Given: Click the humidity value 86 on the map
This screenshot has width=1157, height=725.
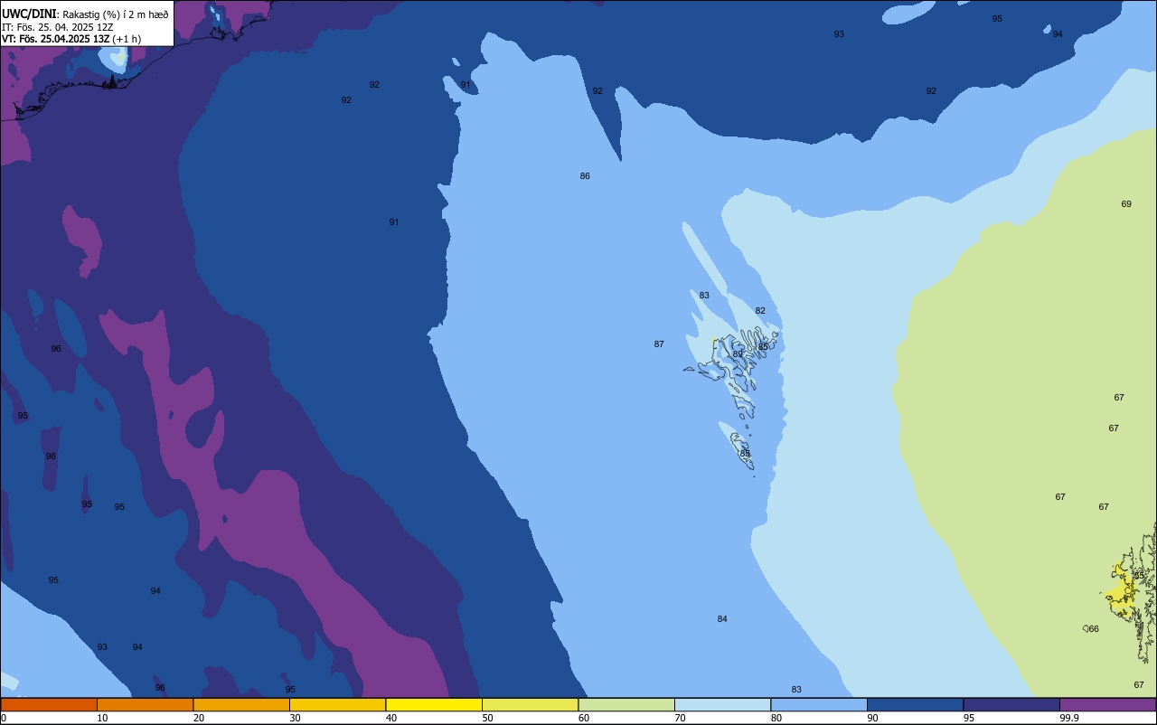Looking at the screenshot, I should [x=585, y=176].
